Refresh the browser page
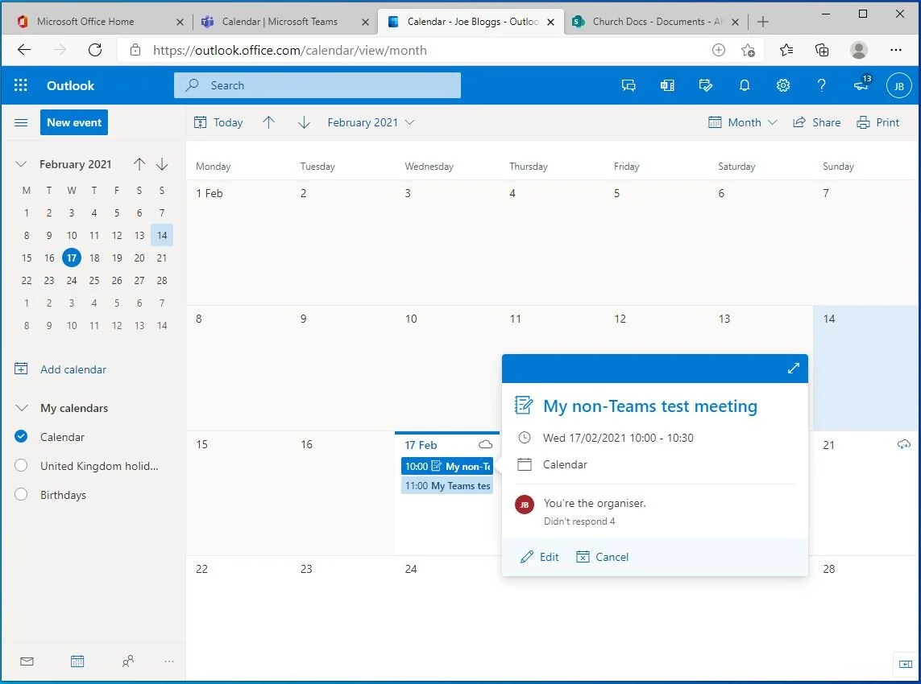The width and height of the screenshot is (921, 684). point(95,50)
